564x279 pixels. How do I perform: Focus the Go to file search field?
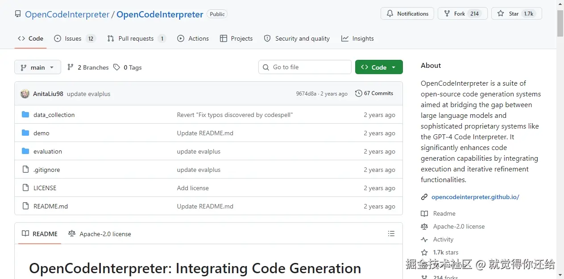coord(305,67)
